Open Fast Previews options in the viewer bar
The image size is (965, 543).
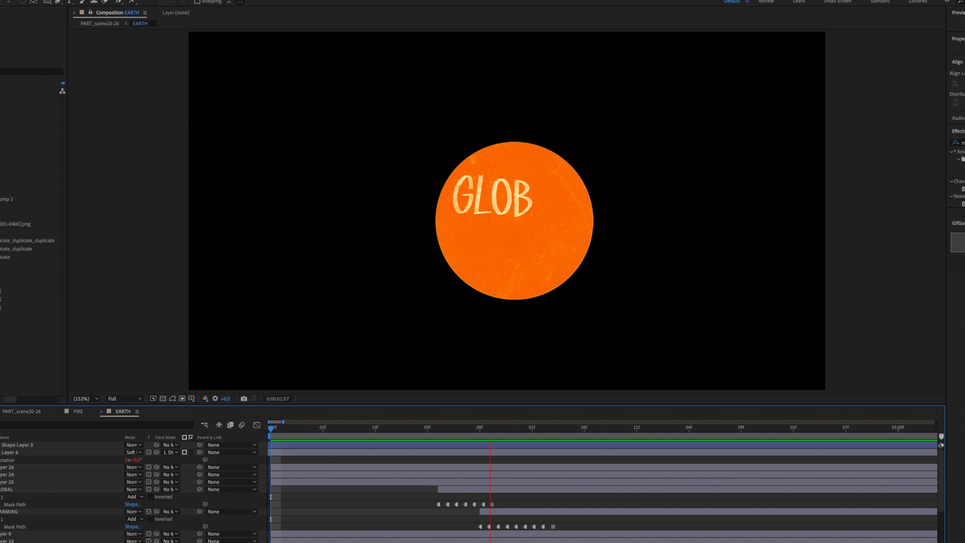click(x=153, y=398)
